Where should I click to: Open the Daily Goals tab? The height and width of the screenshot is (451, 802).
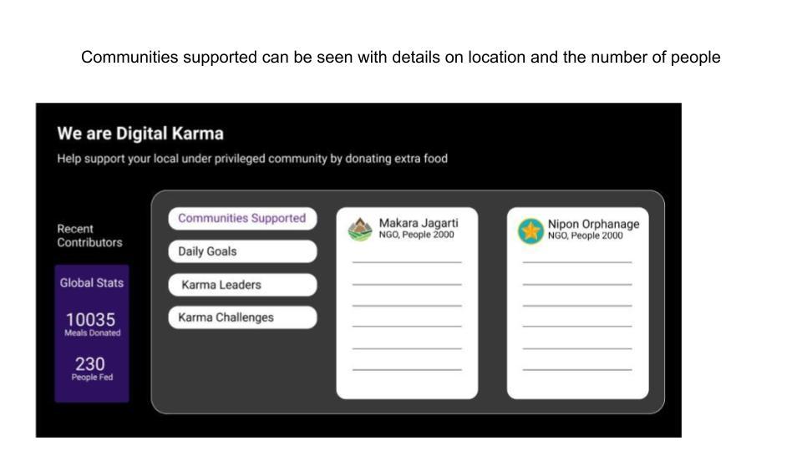click(x=242, y=251)
